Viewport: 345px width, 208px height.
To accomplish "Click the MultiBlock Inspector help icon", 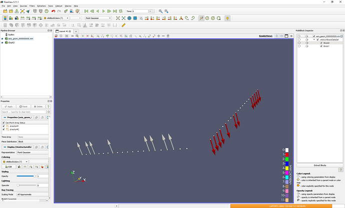I will tap(340, 169).
